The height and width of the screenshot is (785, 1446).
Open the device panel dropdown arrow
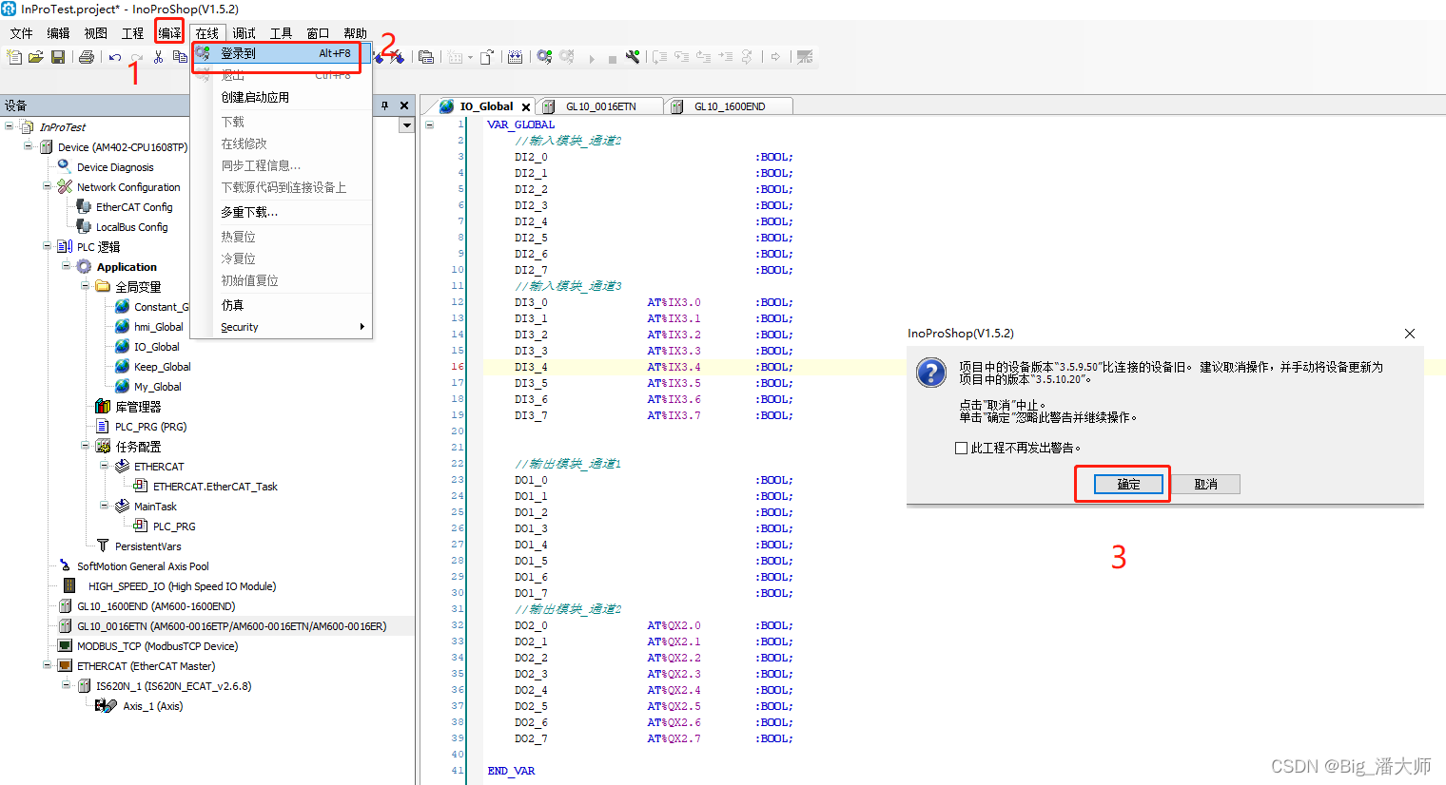[x=406, y=125]
